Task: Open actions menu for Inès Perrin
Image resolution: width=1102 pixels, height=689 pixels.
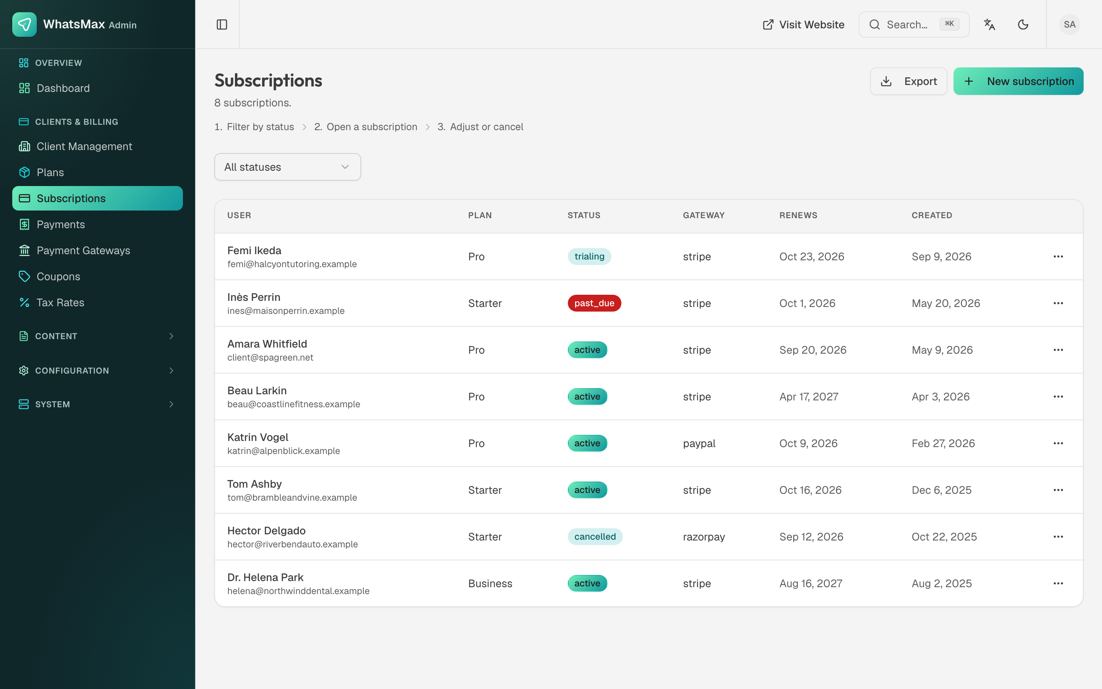Action: [1058, 304]
